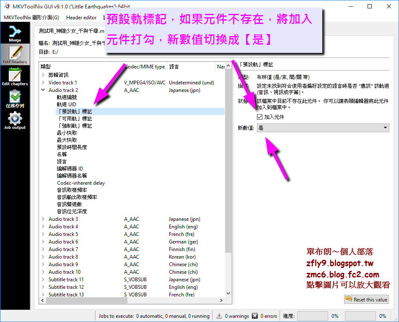Select the 軌道 UID tree item
This screenshot has height=322, width=399.
[66, 104]
